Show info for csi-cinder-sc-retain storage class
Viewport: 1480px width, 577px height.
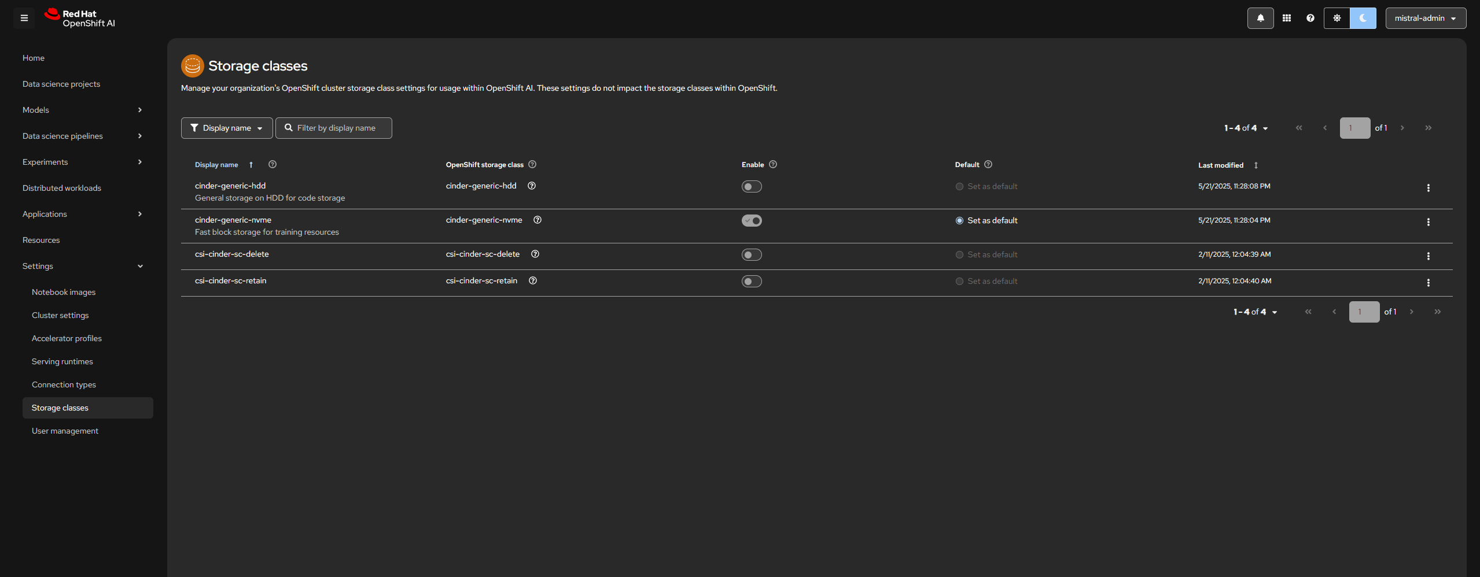pos(533,281)
